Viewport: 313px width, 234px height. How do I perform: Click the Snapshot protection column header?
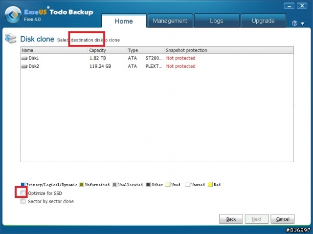pyautogui.click(x=229, y=50)
